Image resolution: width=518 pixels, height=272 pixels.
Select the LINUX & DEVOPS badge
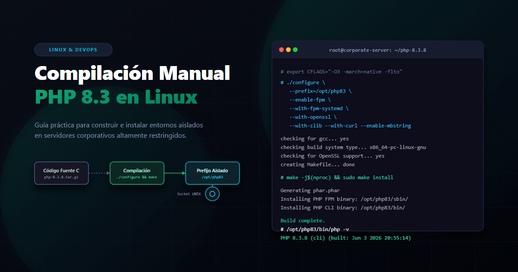73,50
